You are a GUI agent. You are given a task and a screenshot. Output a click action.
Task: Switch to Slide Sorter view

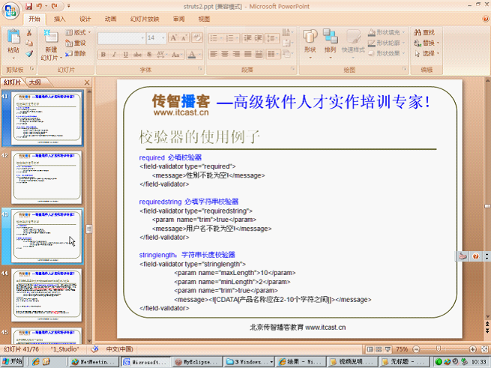tap(379, 349)
